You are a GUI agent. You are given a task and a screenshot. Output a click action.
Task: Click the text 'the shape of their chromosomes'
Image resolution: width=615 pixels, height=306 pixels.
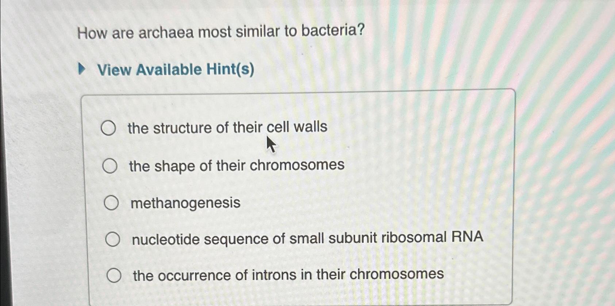point(235,165)
